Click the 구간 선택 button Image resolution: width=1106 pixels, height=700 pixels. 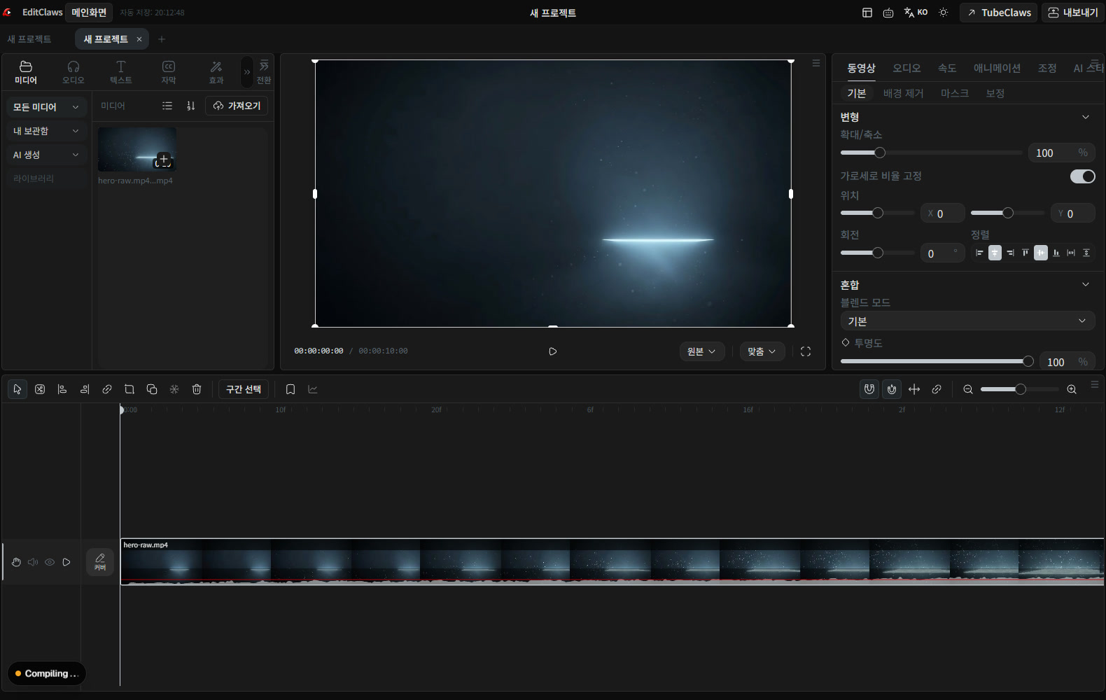pyautogui.click(x=244, y=389)
